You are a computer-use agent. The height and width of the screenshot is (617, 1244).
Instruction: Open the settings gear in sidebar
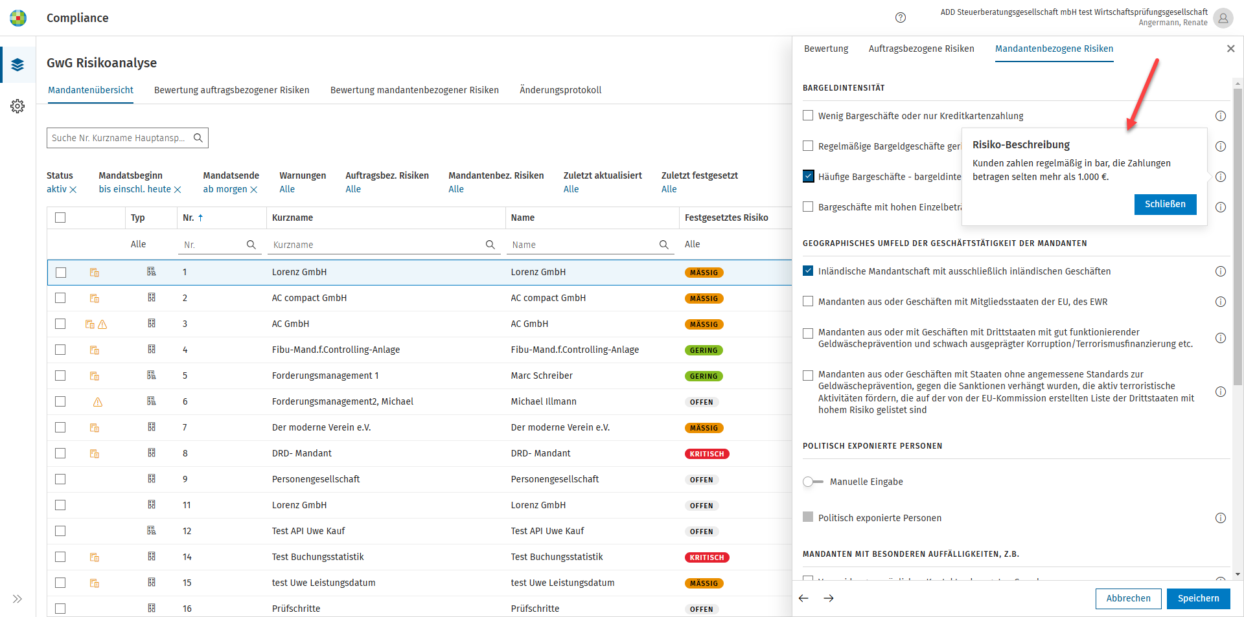coord(17,106)
